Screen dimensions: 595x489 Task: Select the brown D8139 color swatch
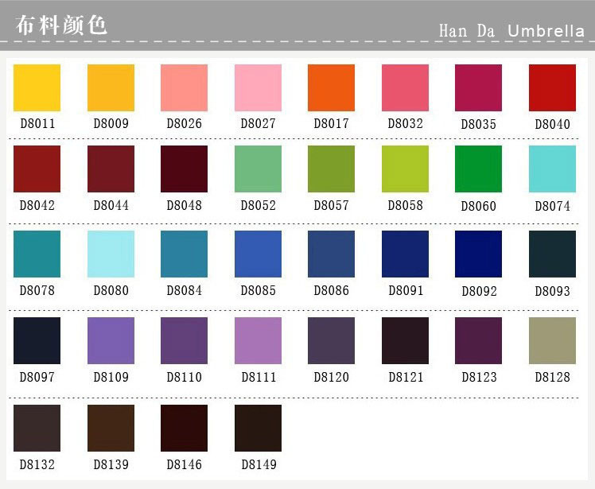click(x=111, y=428)
